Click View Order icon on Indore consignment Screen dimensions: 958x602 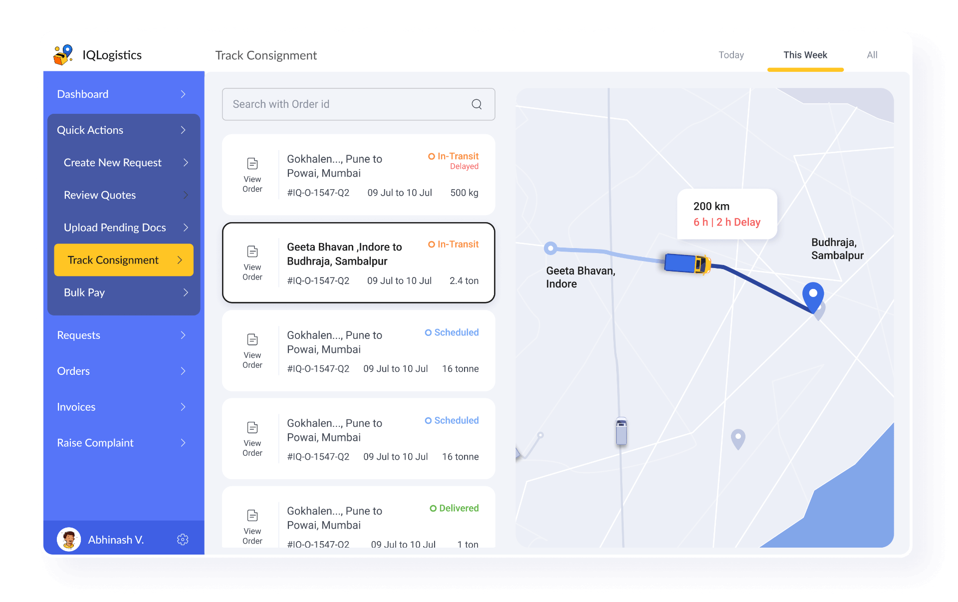coord(252,251)
